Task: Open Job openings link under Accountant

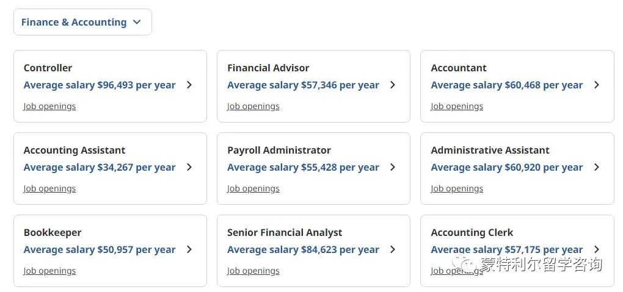Action: (x=457, y=106)
